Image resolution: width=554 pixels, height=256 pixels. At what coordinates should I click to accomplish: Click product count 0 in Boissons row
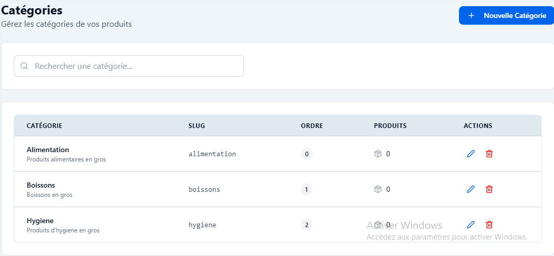pyautogui.click(x=388, y=189)
